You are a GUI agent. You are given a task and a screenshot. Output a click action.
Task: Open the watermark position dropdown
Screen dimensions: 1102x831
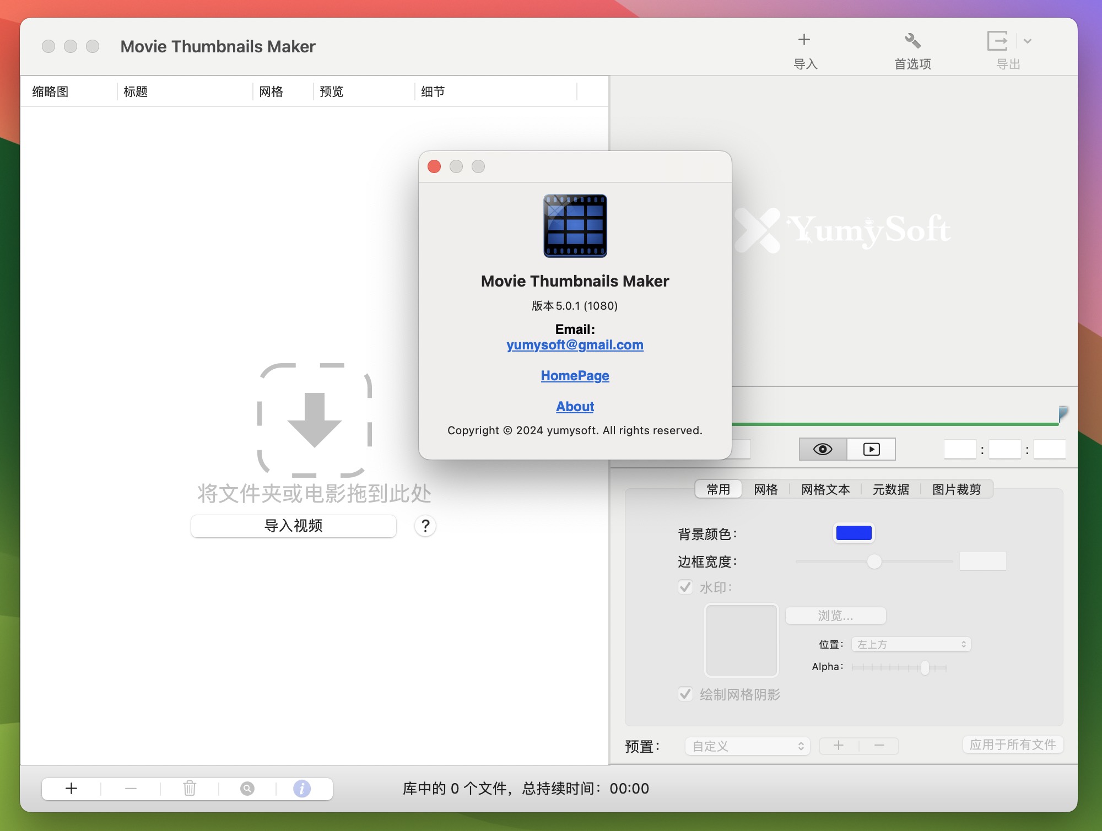tap(911, 644)
